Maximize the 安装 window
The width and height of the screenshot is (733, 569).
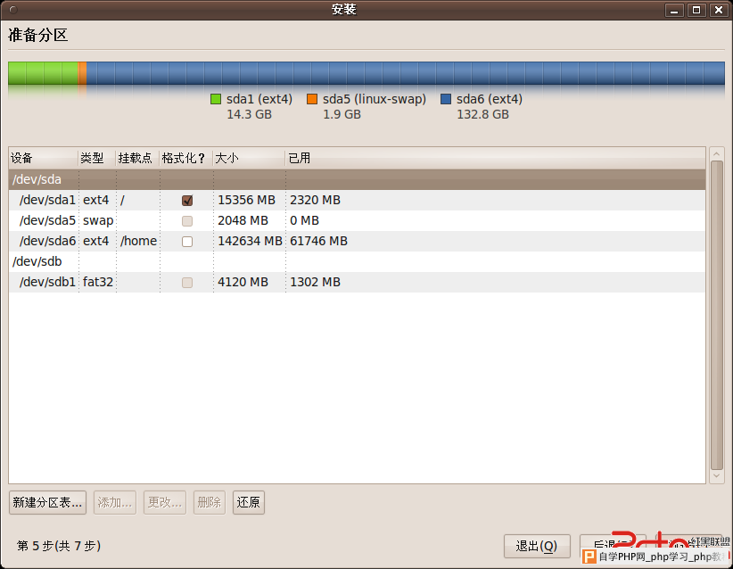click(x=696, y=10)
